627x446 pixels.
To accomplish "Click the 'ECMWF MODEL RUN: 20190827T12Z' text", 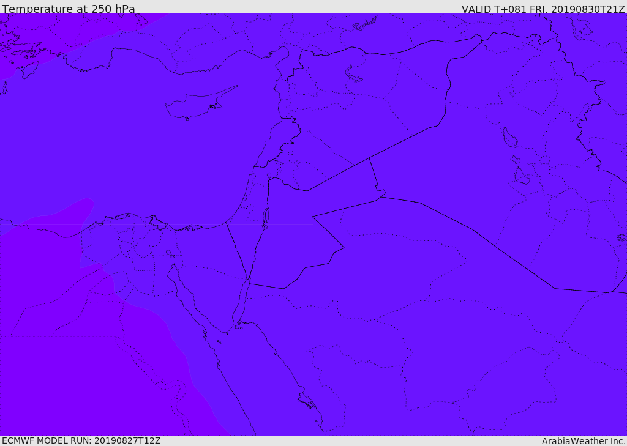I will coord(81,440).
